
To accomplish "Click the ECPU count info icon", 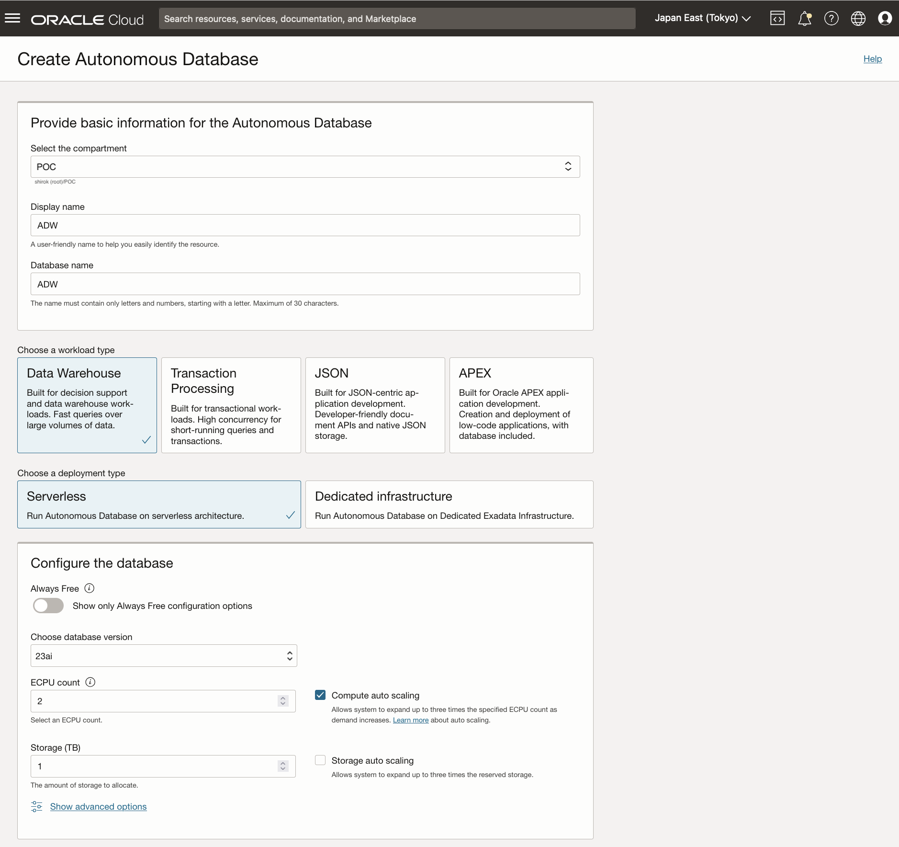I will pyautogui.click(x=90, y=682).
